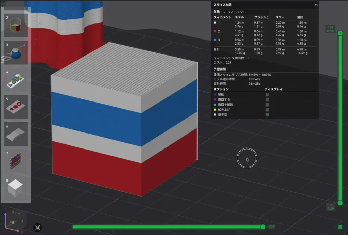Select the plate 3 thumbnail

pyautogui.click(x=16, y=52)
